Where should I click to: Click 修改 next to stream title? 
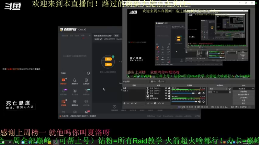[117, 36]
